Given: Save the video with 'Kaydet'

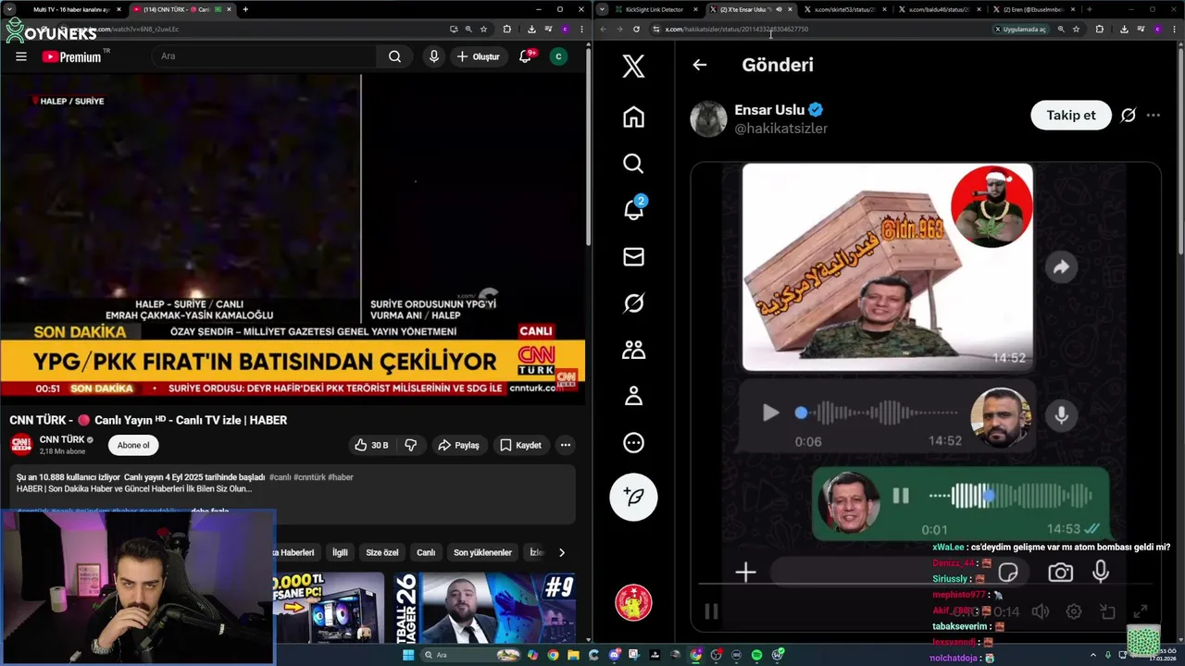Looking at the screenshot, I should pyautogui.click(x=520, y=445).
